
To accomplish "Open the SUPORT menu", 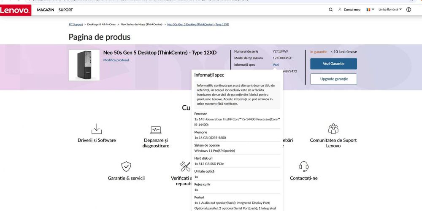I will 66,10.
